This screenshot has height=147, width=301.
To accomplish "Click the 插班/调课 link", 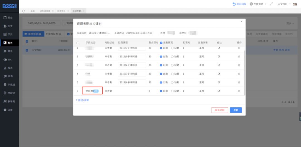I will [82, 100].
